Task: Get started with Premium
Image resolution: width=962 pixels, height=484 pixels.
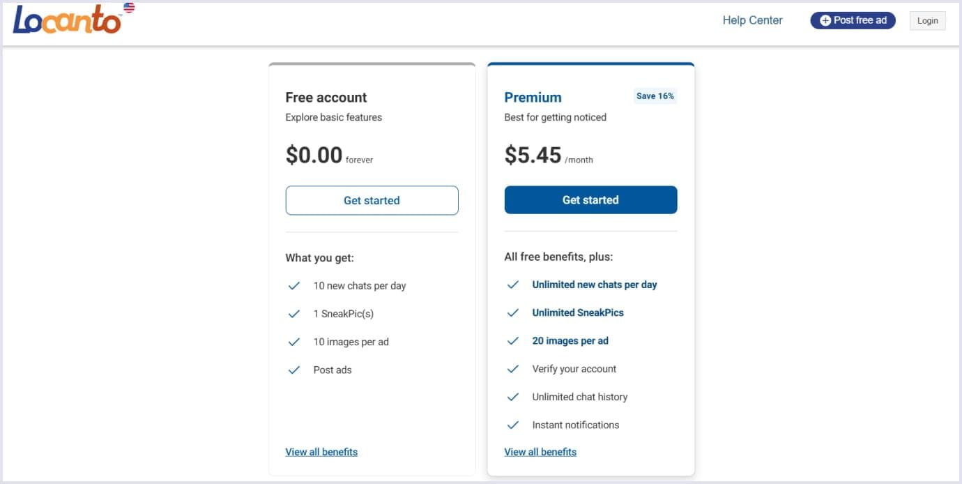Action: [x=590, y=199]
